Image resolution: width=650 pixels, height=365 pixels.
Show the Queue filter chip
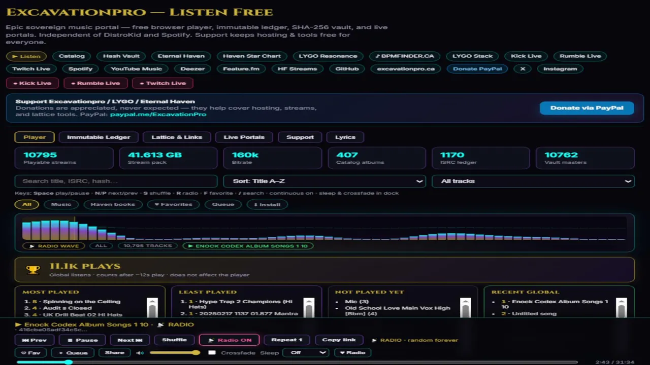tap(223, 204)
